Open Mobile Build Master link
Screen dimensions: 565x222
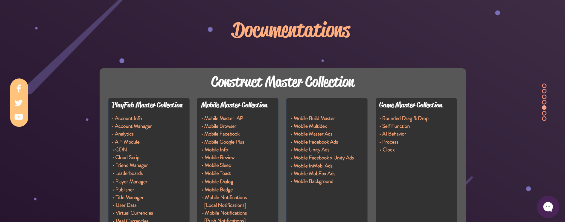pos(314,118)
